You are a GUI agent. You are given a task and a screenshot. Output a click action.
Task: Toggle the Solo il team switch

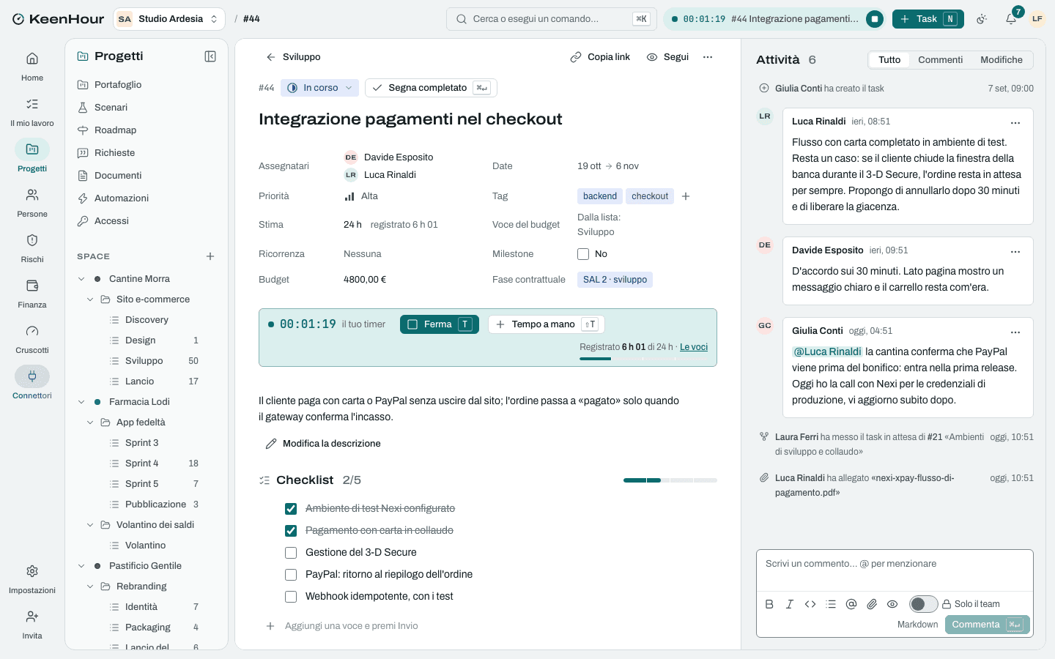pos(923,604)
